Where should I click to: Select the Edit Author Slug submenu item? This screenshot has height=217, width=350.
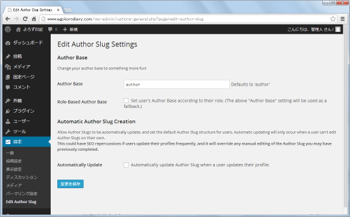pyautogui.click(x=21, y=201)
